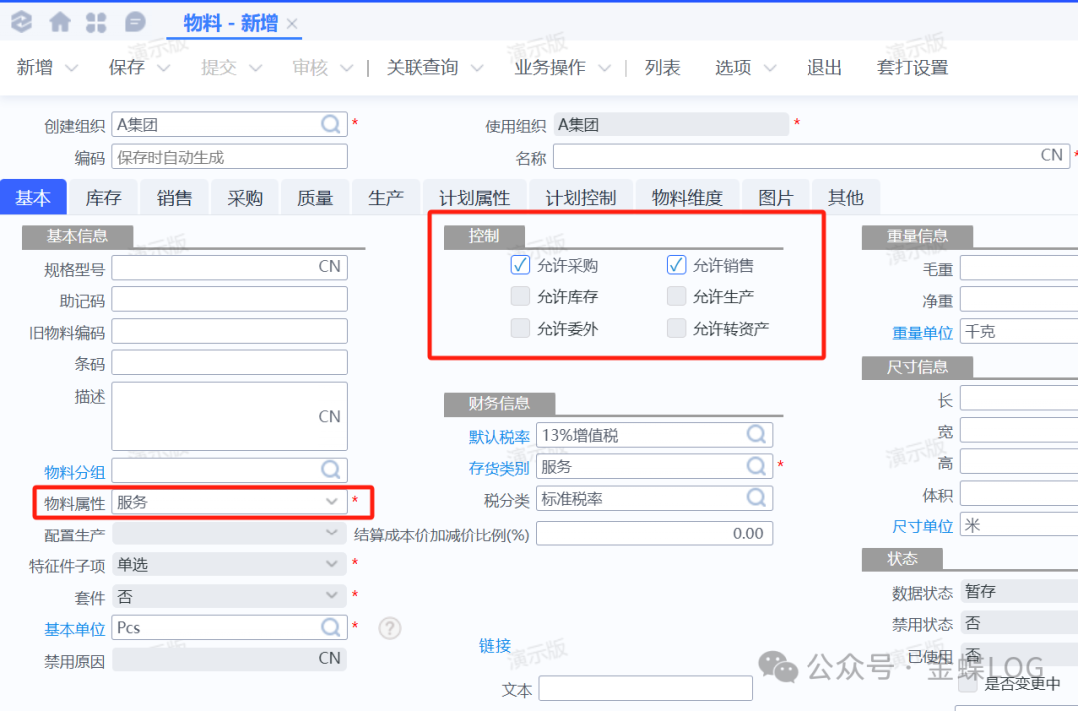
Task: Expand the 物料属性 dropdown
Action: pos(332,502)
